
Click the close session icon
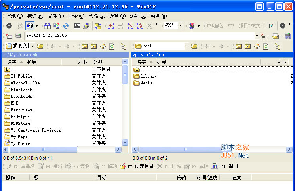click(x=264, y=36)
